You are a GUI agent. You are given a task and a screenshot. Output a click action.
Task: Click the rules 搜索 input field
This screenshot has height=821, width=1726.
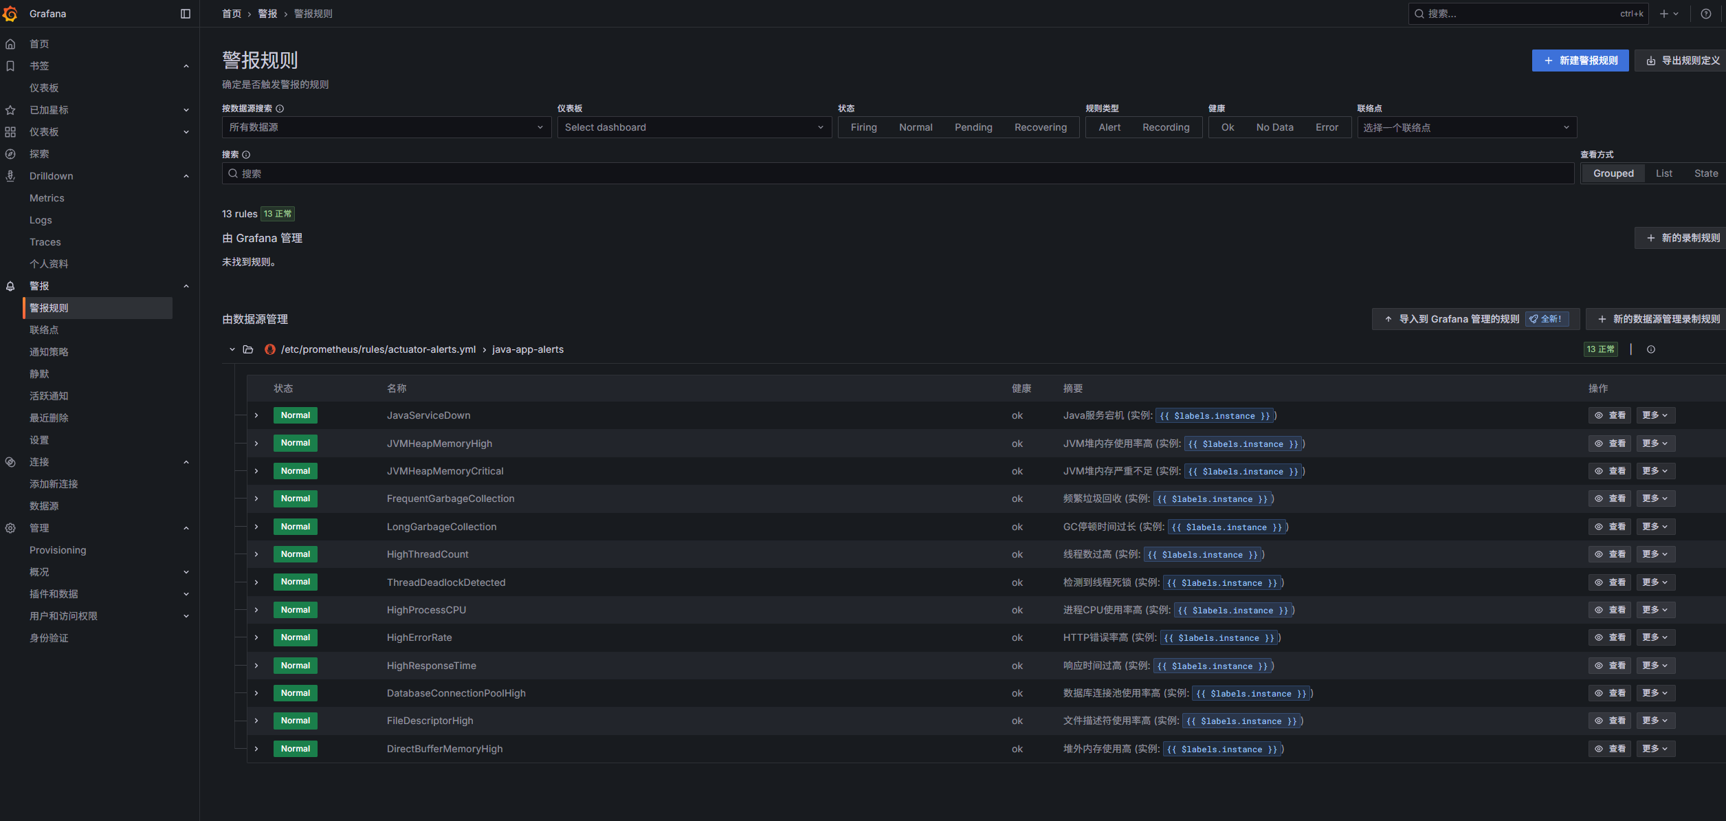pos(897,173)
